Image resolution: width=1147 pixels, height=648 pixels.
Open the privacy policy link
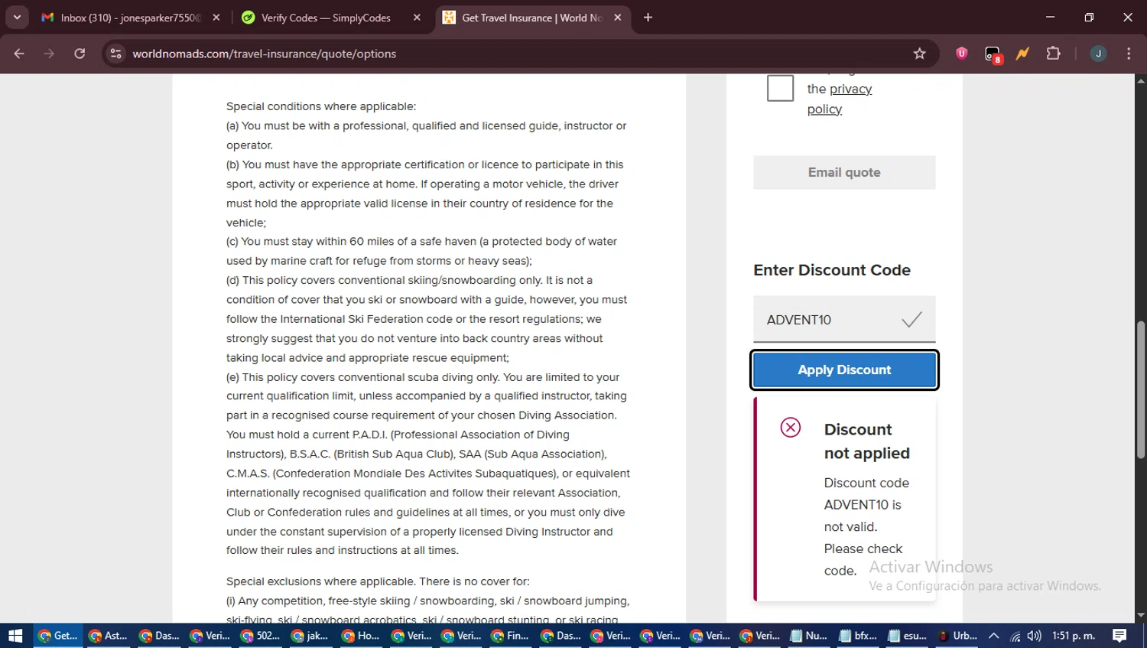pos(839,99)
